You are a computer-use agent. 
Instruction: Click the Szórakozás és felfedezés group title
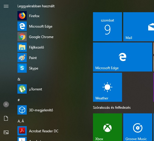(112, 108)
